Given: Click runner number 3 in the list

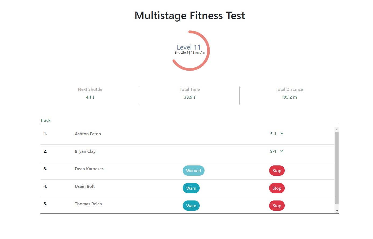Looking at the screenshot, I should [x=45, y=169].
